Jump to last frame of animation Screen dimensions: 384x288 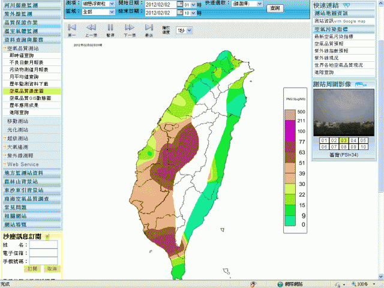[148, 27]
